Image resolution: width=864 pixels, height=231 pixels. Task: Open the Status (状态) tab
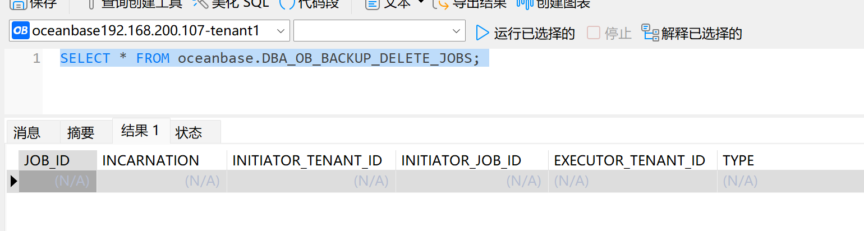click(189, 132)
